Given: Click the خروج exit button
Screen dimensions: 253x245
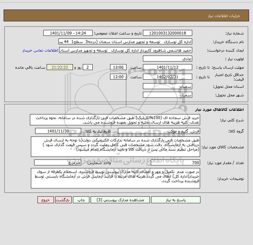Looking at the screenshot, I should click(x=45, y=200).
